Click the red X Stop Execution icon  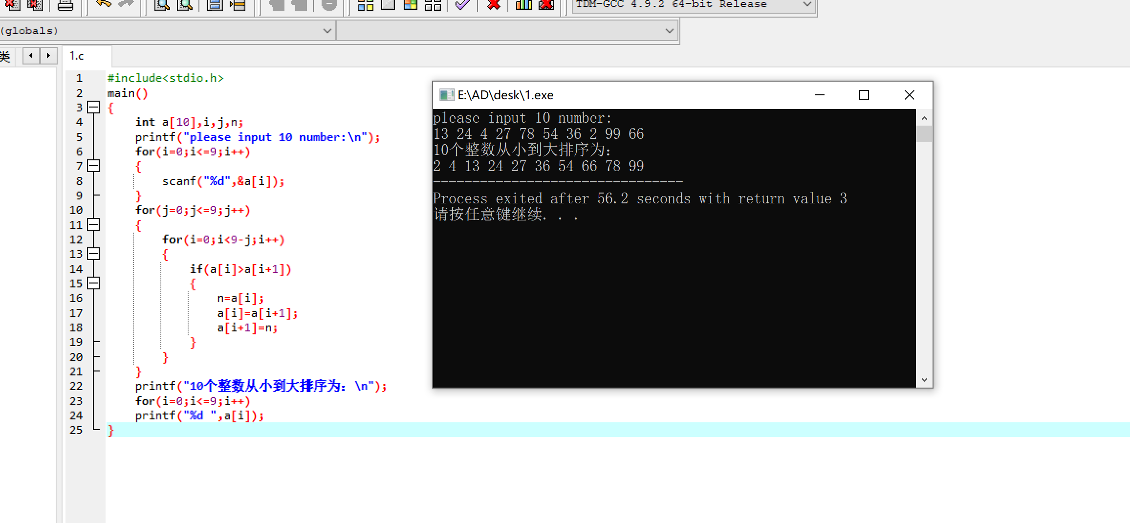click(x=494, y=5)
